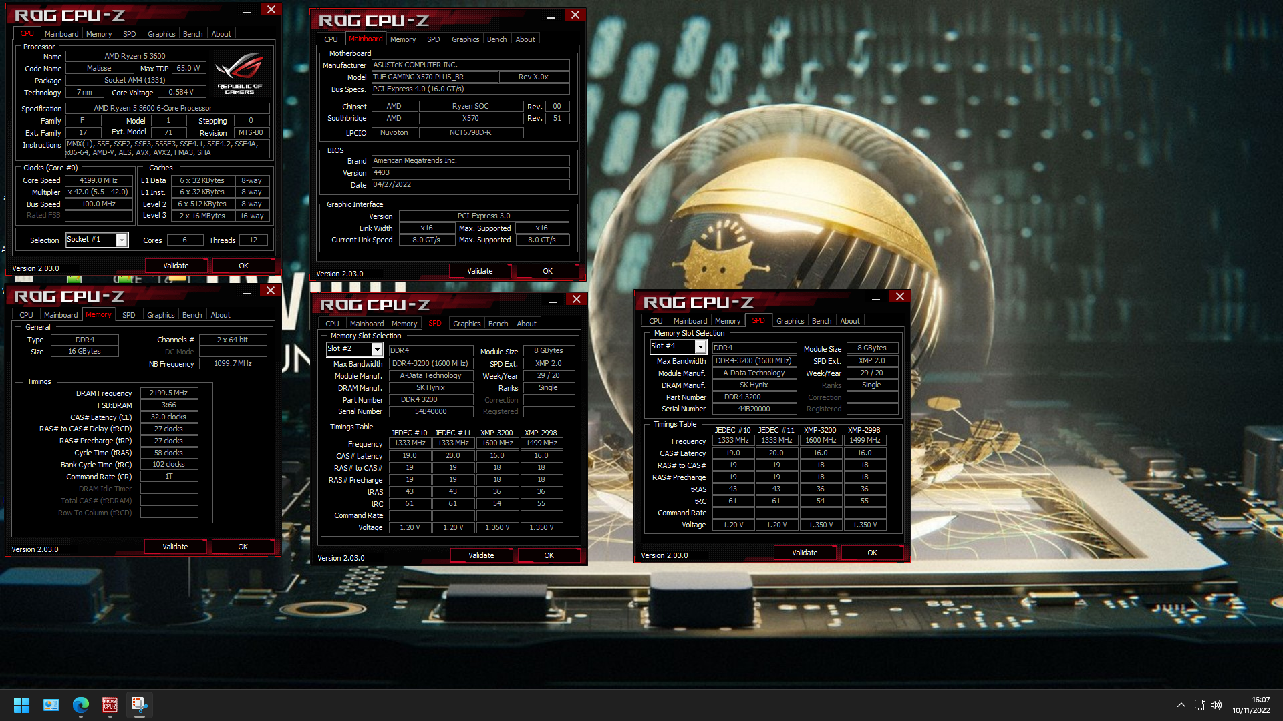Click the NCT6798D-R LPCIO field
Viewport: 1283px width, 721px height.
click(470, 132)
